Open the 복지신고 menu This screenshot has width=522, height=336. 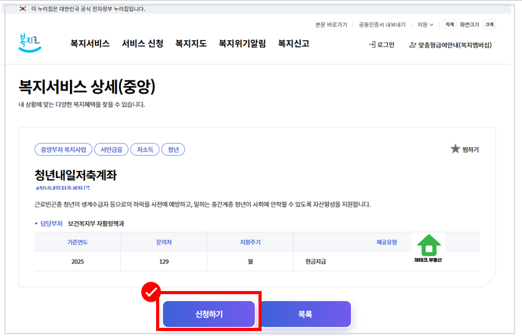[293, 44]
